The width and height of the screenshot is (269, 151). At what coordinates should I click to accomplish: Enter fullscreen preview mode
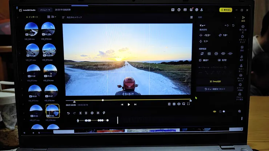pos(188,104)
